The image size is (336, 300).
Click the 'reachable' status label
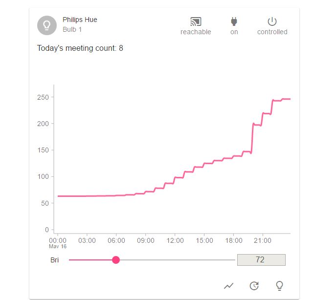tap(196, 32)
